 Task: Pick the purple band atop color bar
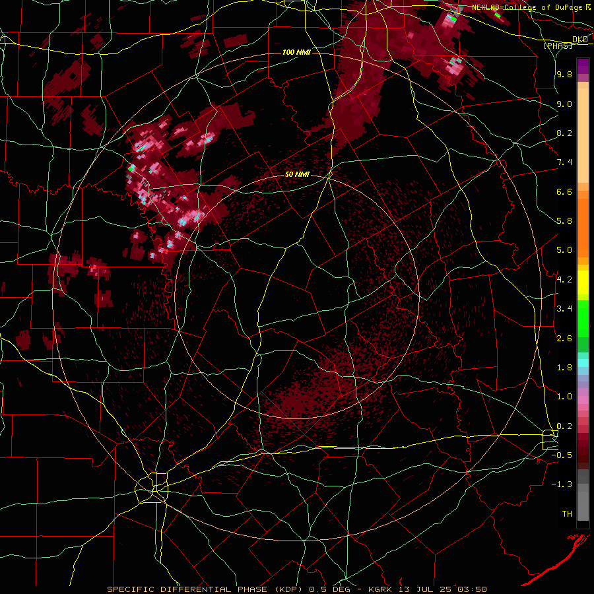(583, 66)
